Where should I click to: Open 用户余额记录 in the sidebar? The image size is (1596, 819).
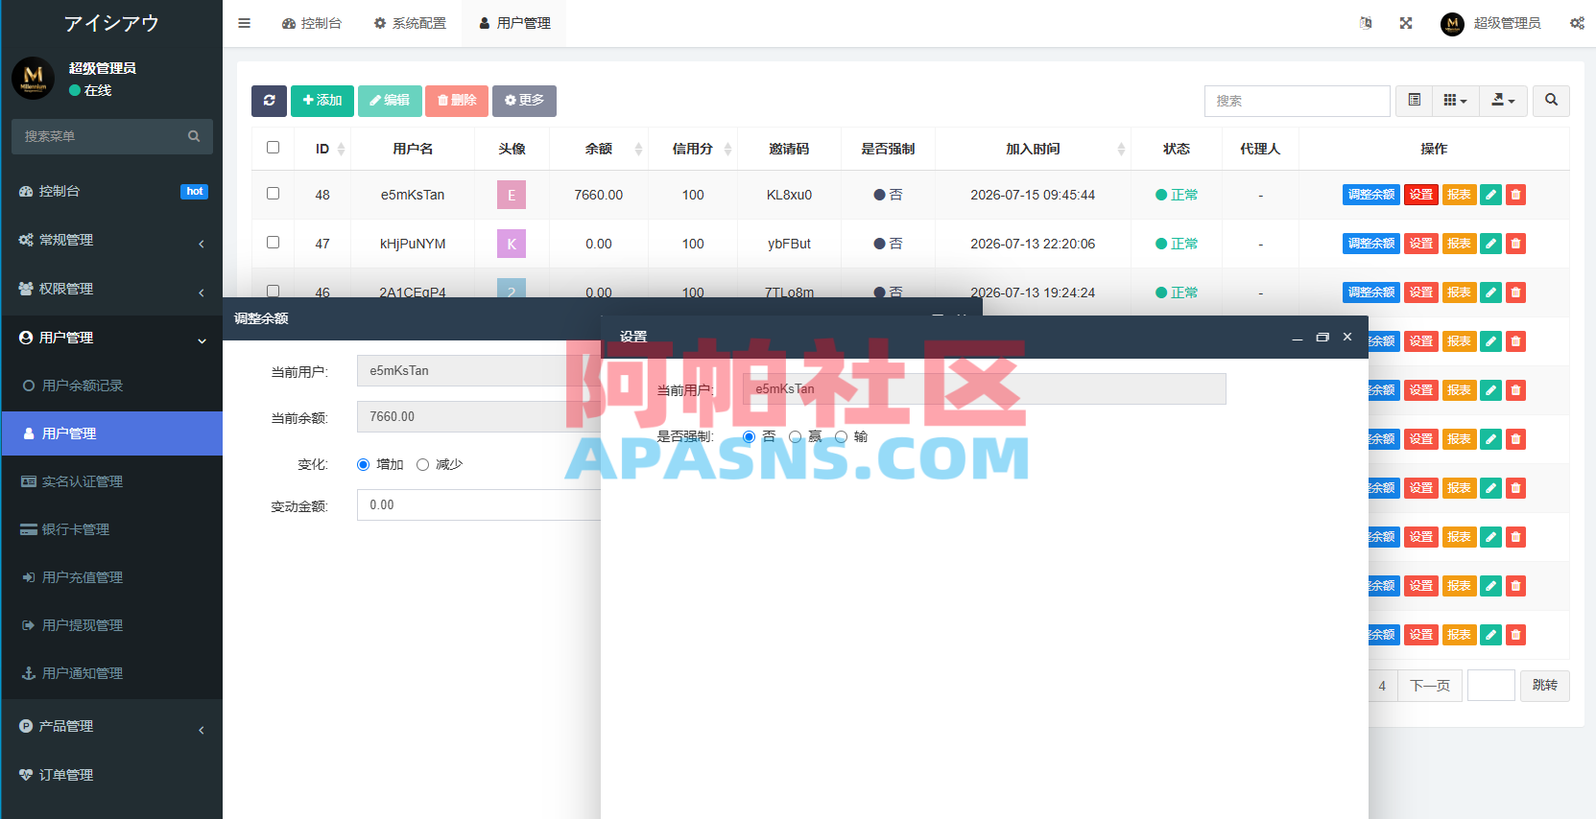click(x=112, y=386)
